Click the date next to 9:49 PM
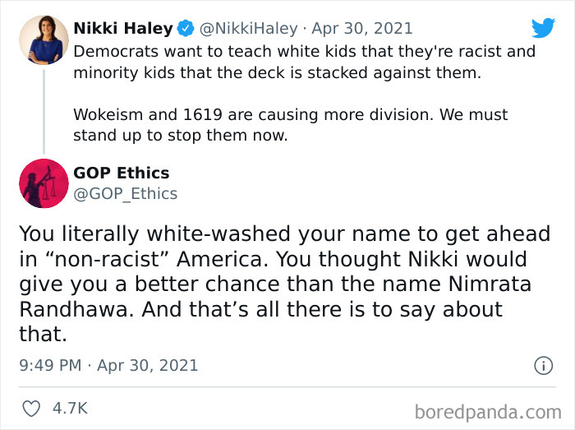575x430 pixels. (x=147, y=365)
